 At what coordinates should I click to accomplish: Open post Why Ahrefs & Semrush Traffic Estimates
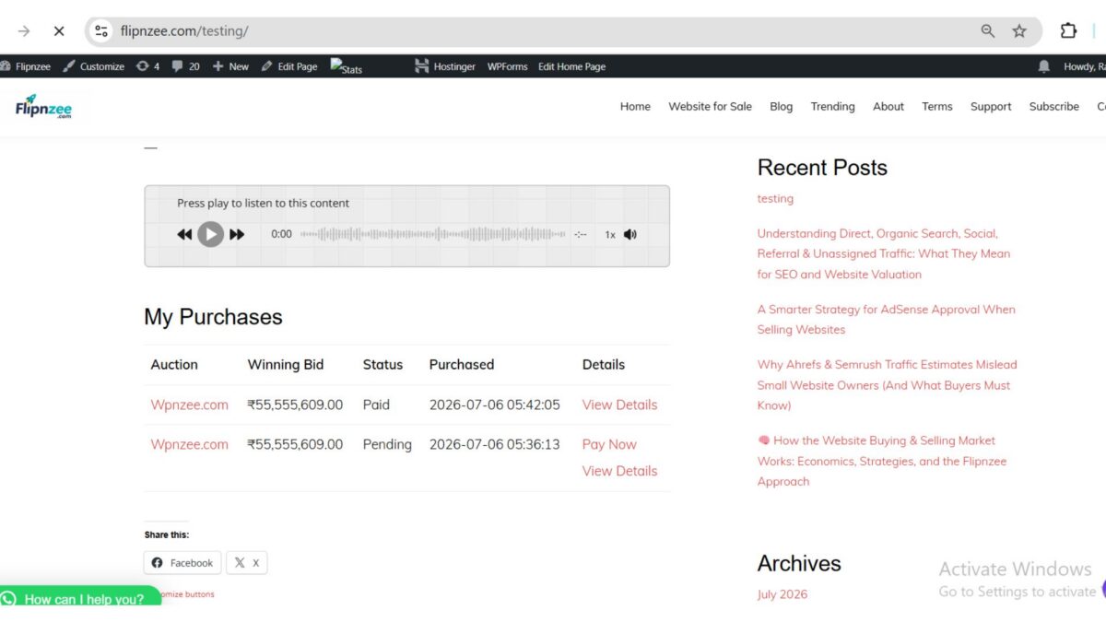(887, 385)
